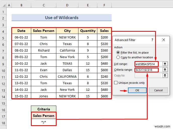Select the California cell in row 7

(x=67, y=50)
